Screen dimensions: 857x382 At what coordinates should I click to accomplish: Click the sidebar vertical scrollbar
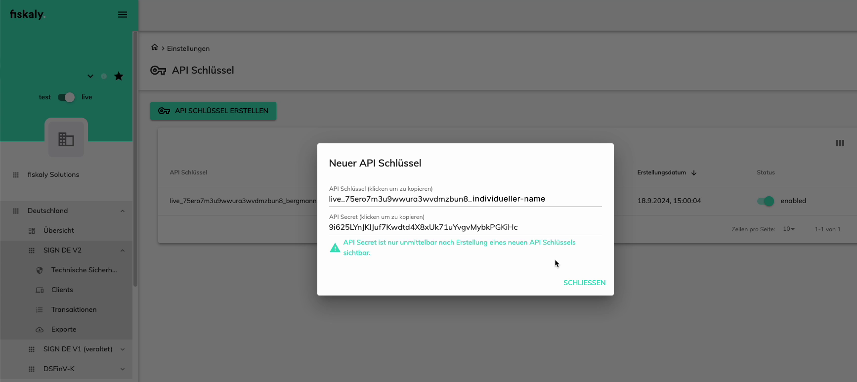click(x=135, y=158)
